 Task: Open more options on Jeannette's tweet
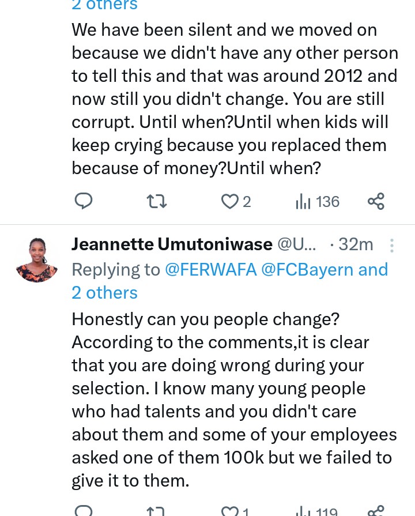(392, 246)
